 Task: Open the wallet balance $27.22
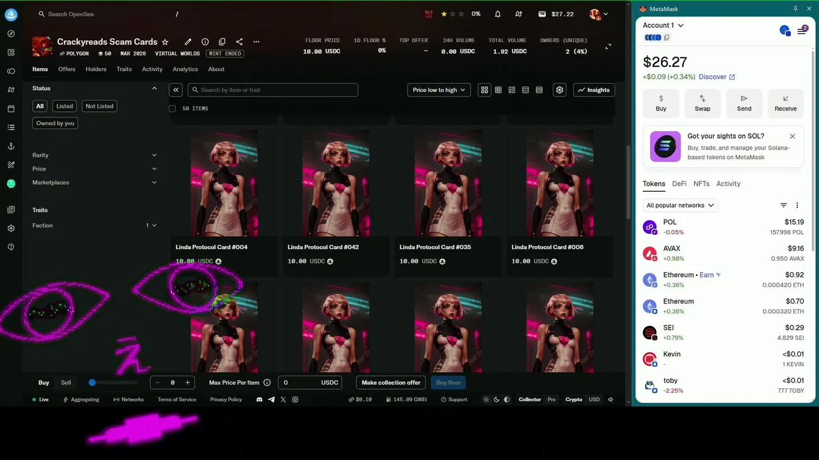coord(556,14)
